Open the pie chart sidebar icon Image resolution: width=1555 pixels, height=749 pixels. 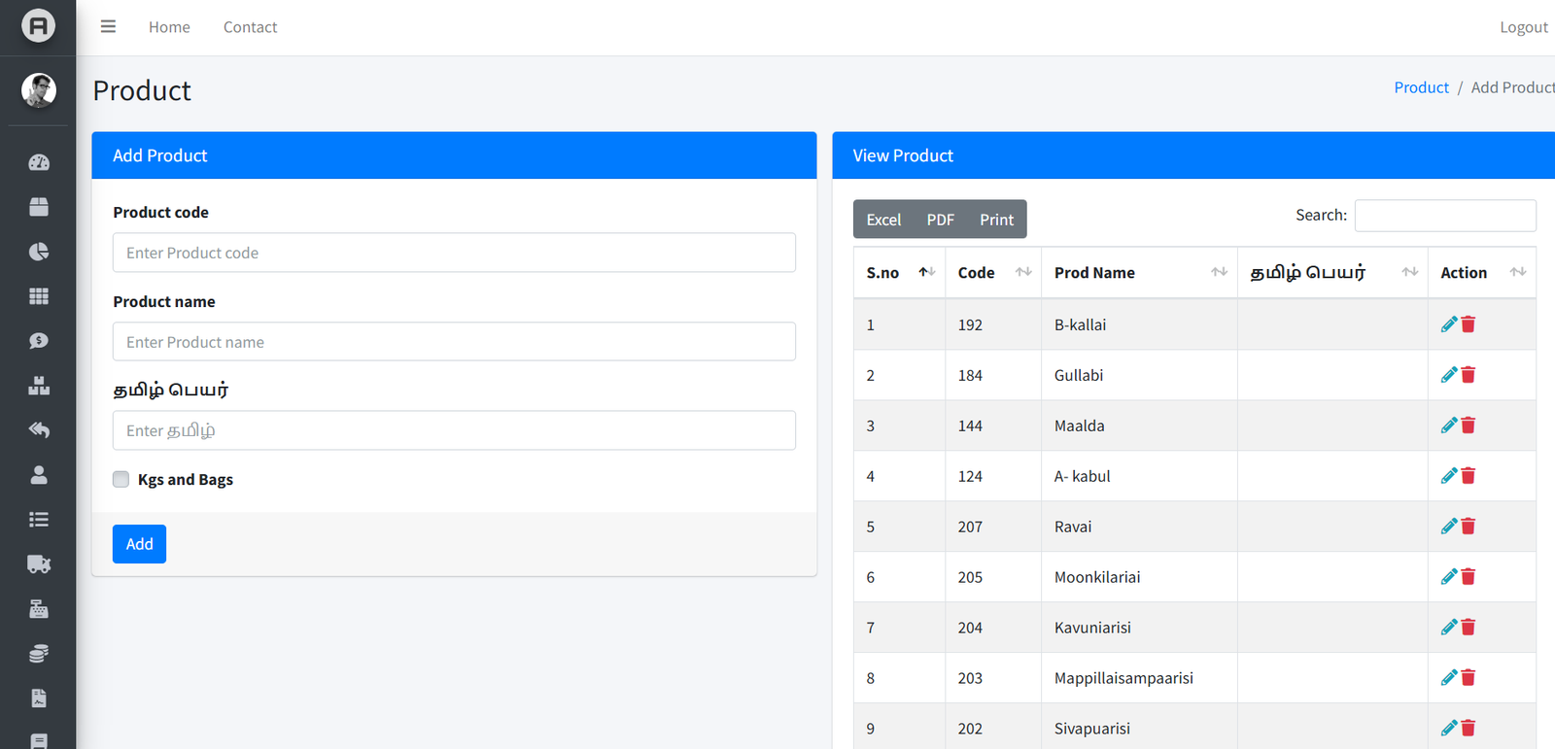click(x=39, y=252)
